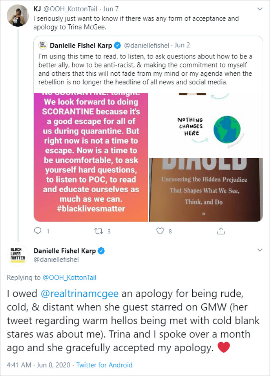Open the 4:41 AM Jun 8, 2020 timestamp

tap(38, 365)
